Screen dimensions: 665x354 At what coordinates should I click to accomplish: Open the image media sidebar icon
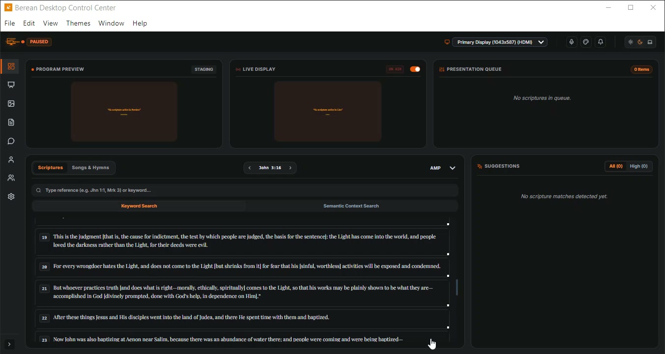[x=11, y=104]
